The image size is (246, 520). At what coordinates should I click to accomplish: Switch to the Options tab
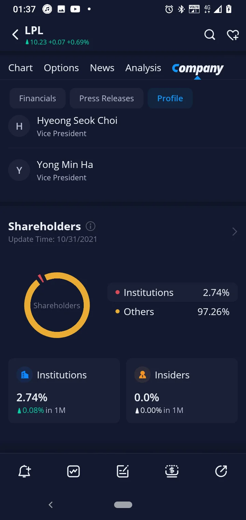61,68
